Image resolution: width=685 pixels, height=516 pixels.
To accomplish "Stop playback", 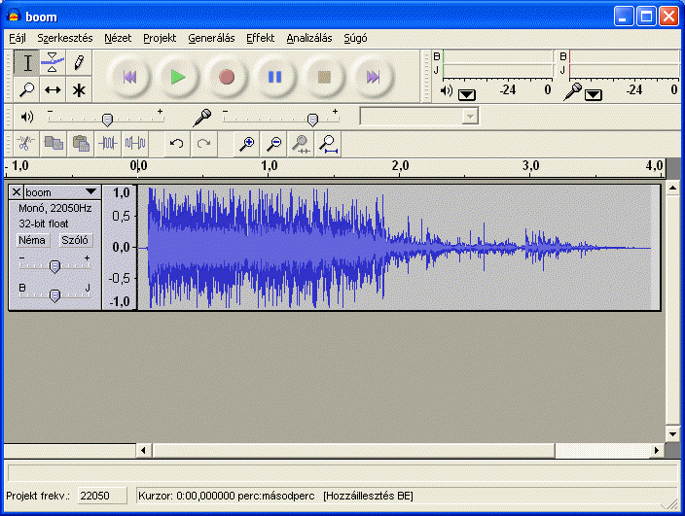I will pos(324,77).
